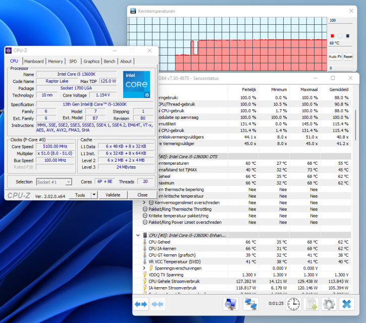Click the Pakket/Ring Power Limiet status icon

[145, 222]
